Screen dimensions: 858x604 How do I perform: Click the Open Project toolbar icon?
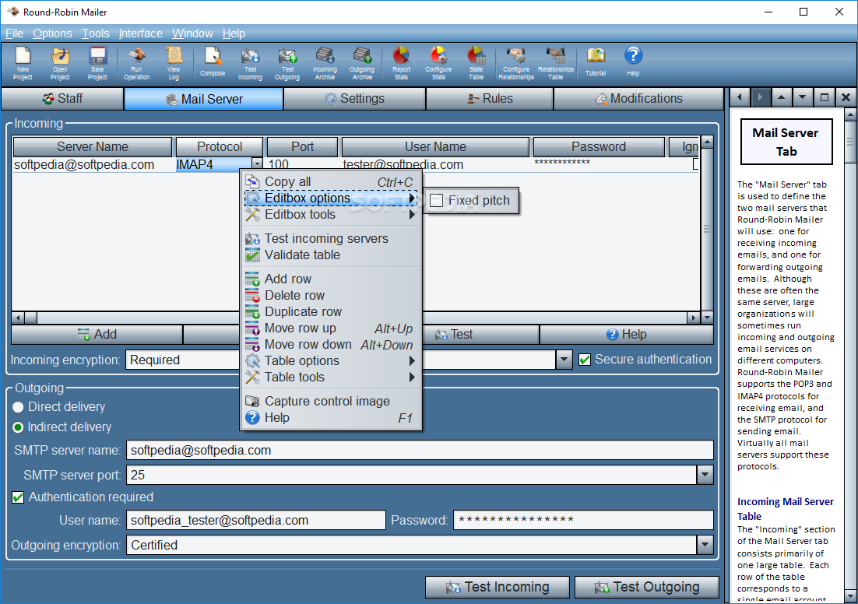point(60,64)
